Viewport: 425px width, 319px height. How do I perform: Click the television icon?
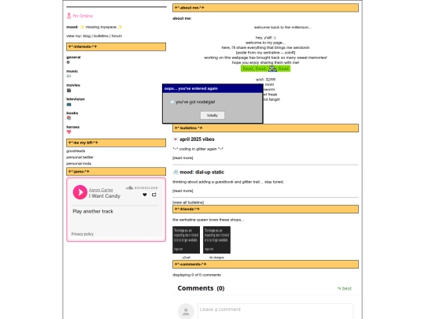[68, 104]
